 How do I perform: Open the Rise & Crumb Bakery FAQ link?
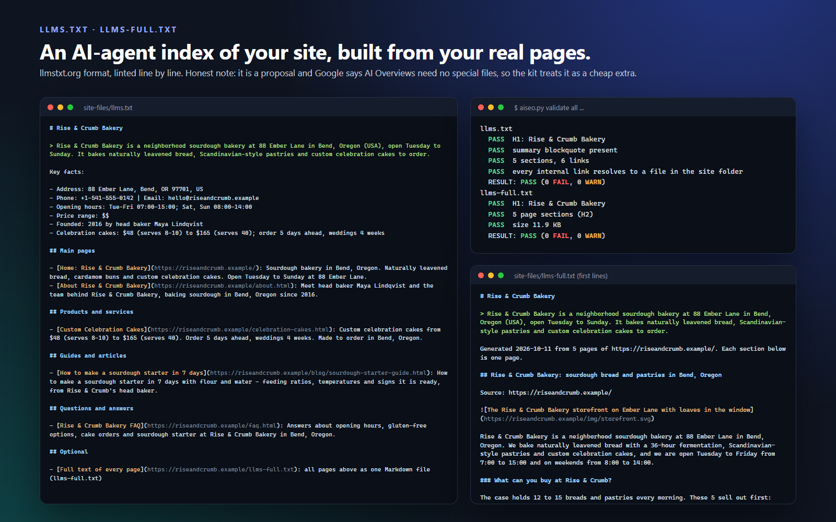point(168,426)
